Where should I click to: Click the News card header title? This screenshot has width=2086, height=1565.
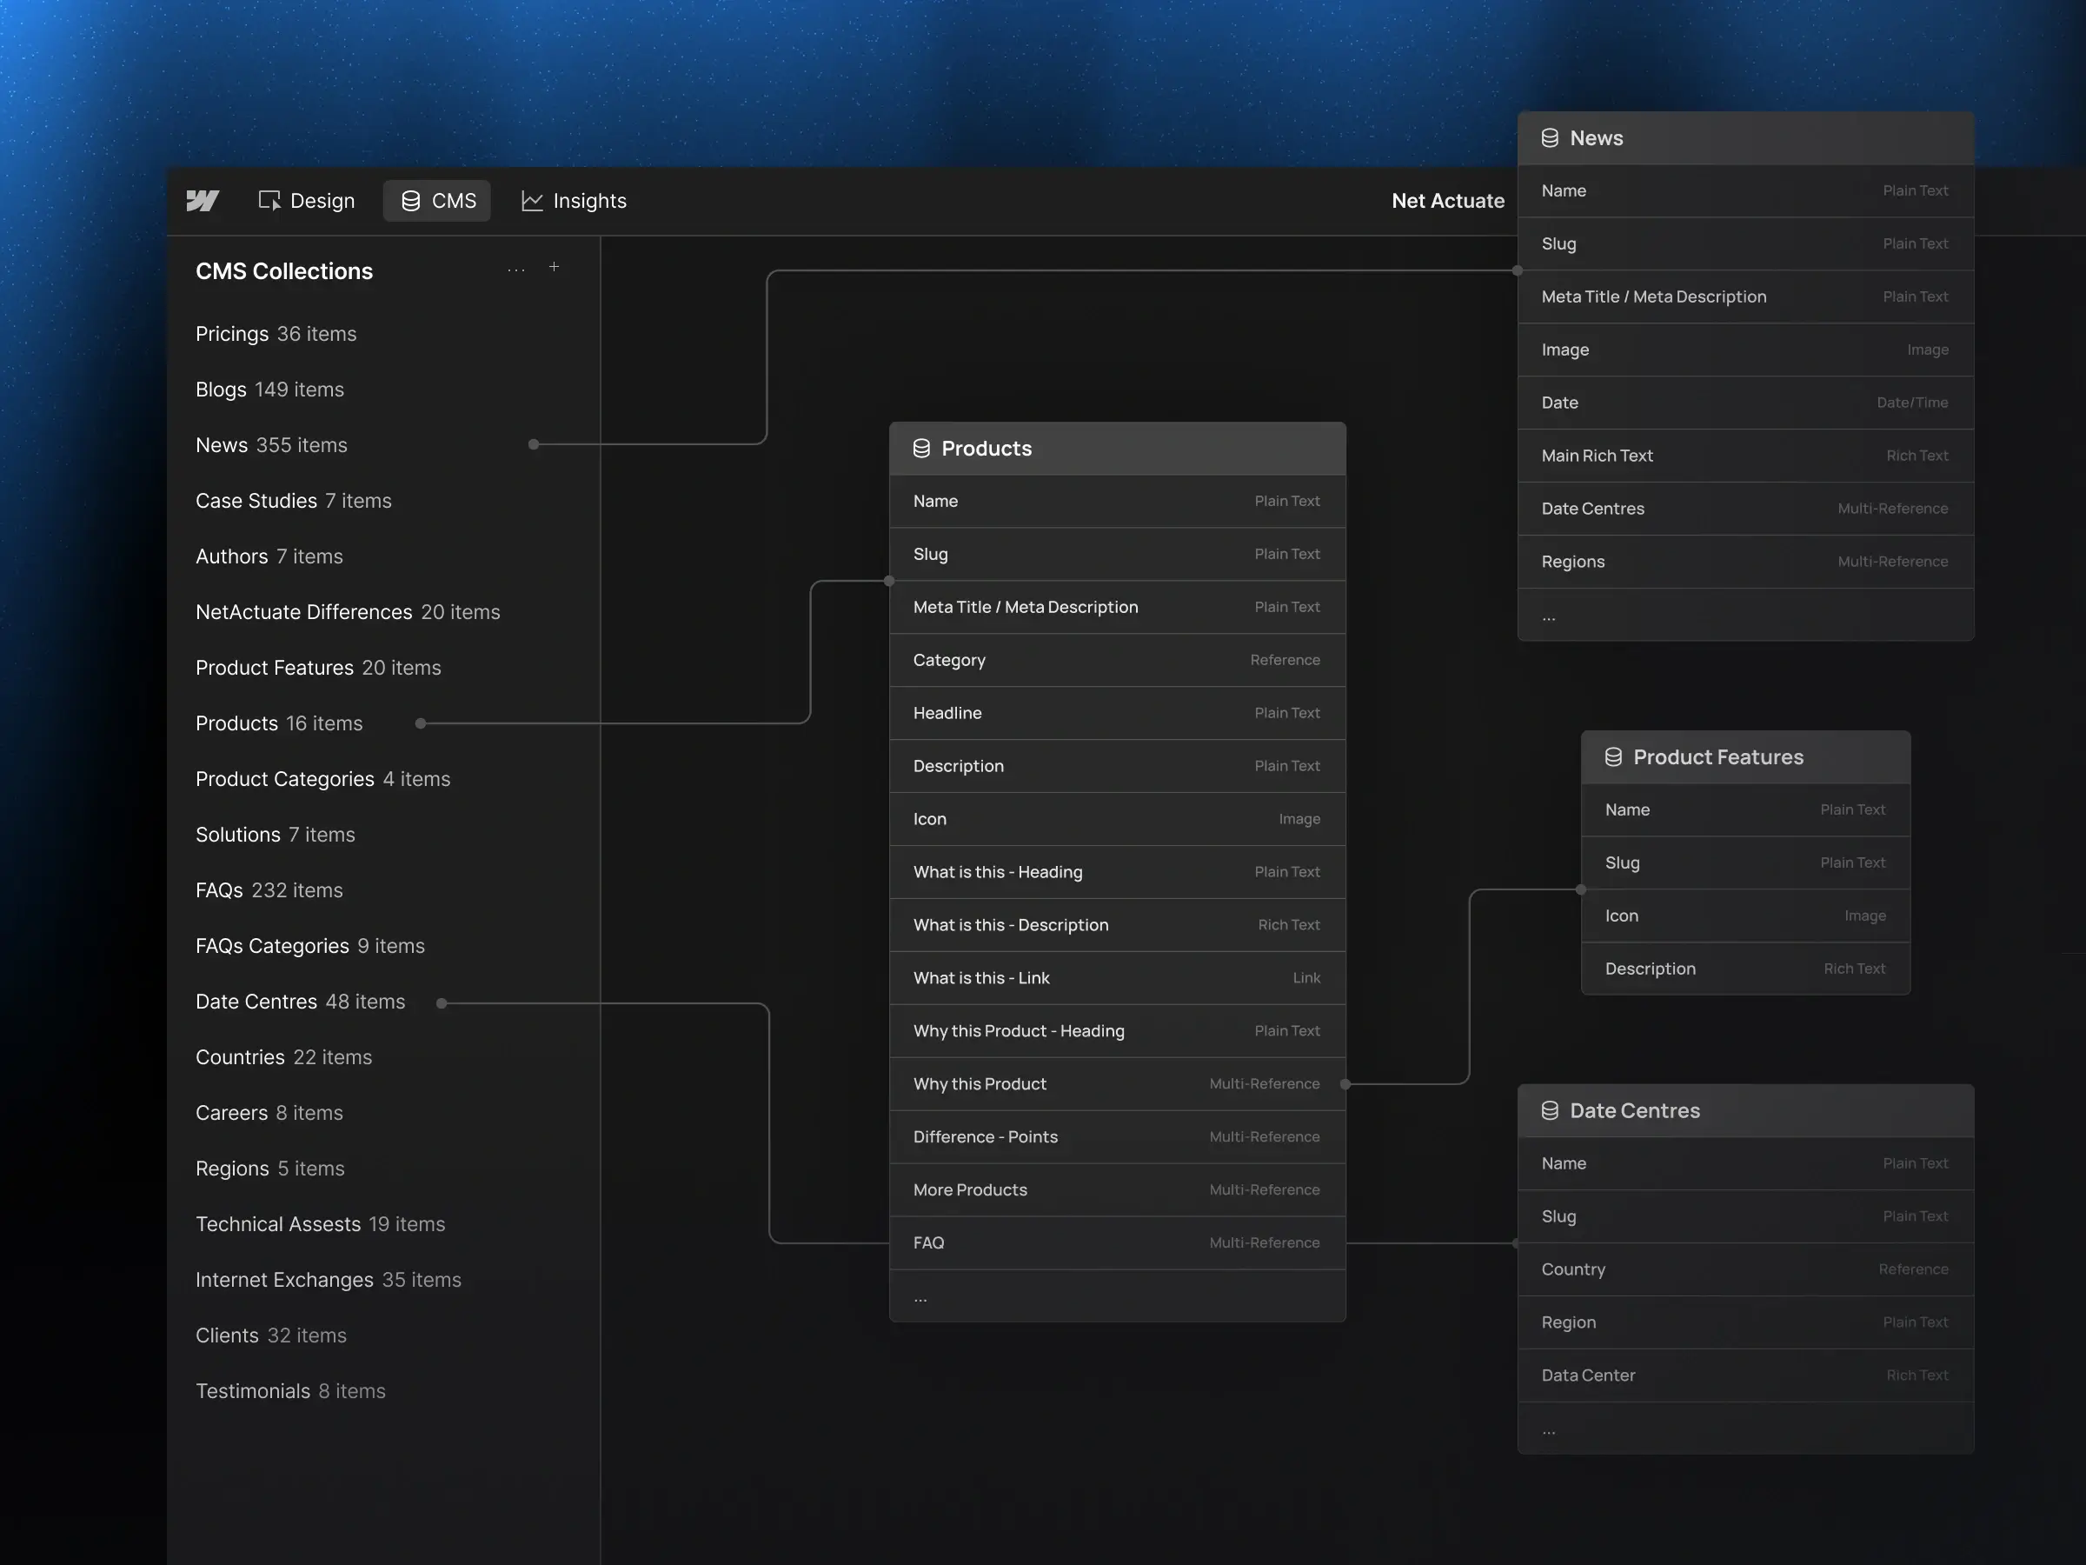[x=1596, y=138]
